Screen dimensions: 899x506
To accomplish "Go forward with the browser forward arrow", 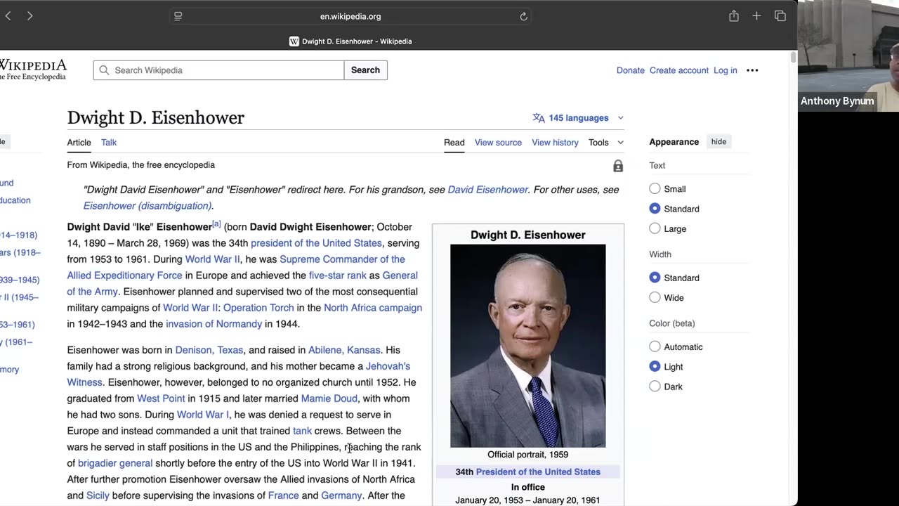I will tap(29, 16).
